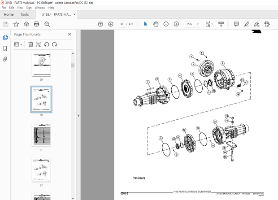This screenshot has height=200, width=278.
Task: Open the Bookmarks sidebar icon
Action: pyautogui.click(x=5, y=48)
